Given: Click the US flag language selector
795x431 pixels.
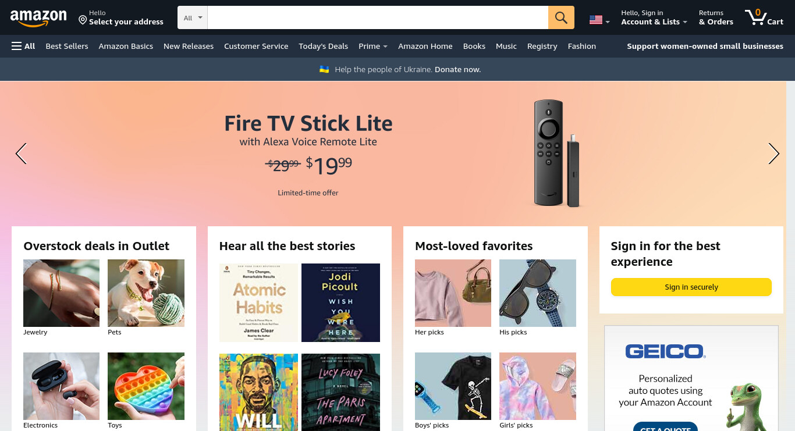Looking at the screenshot, I should tap(599, 20).
